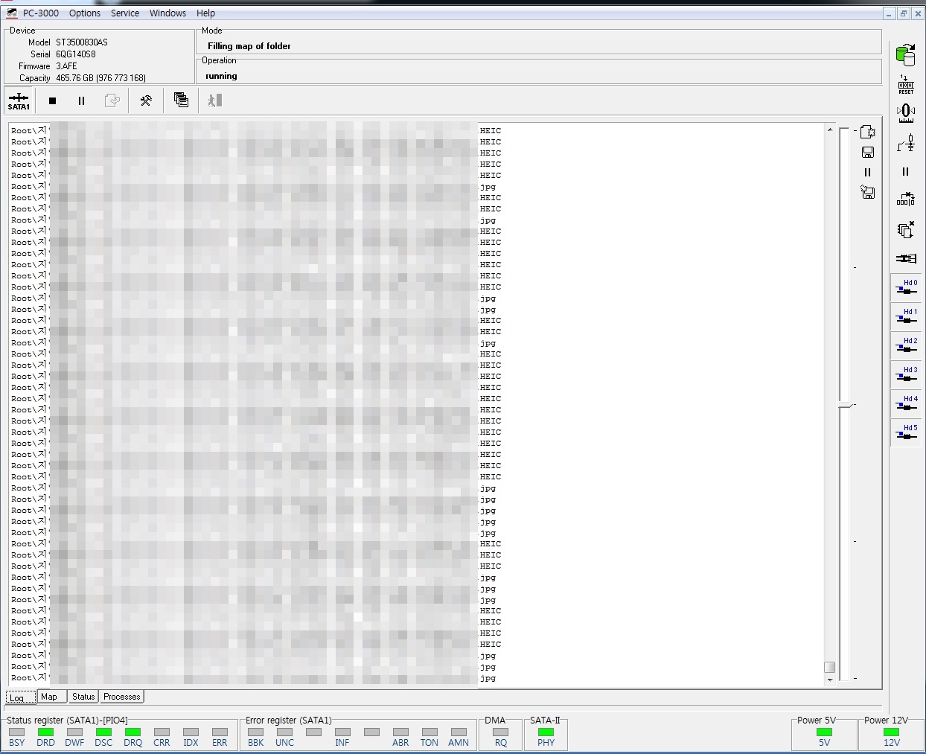The width and height of the screenshot is (926, 754).
Task: Click the DRD status indicator
Action: click(45, 732)
